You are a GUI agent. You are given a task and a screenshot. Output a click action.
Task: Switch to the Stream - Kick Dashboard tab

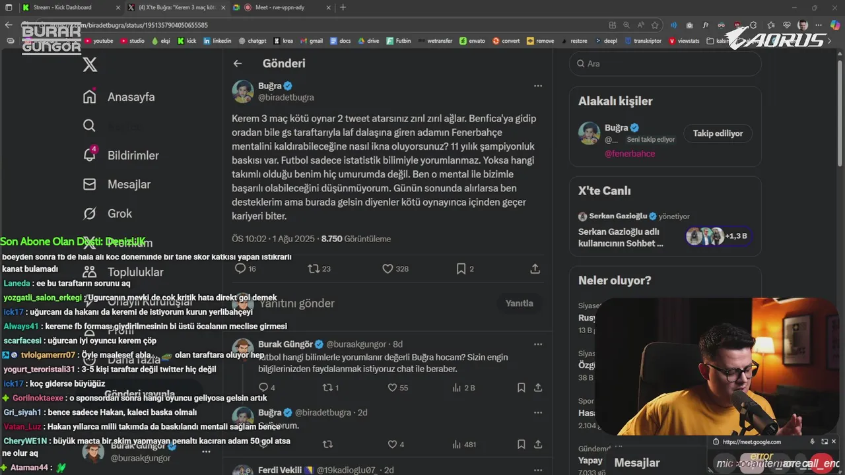click(x=62, y=7)
